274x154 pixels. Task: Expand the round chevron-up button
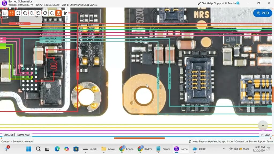point(263,125)
